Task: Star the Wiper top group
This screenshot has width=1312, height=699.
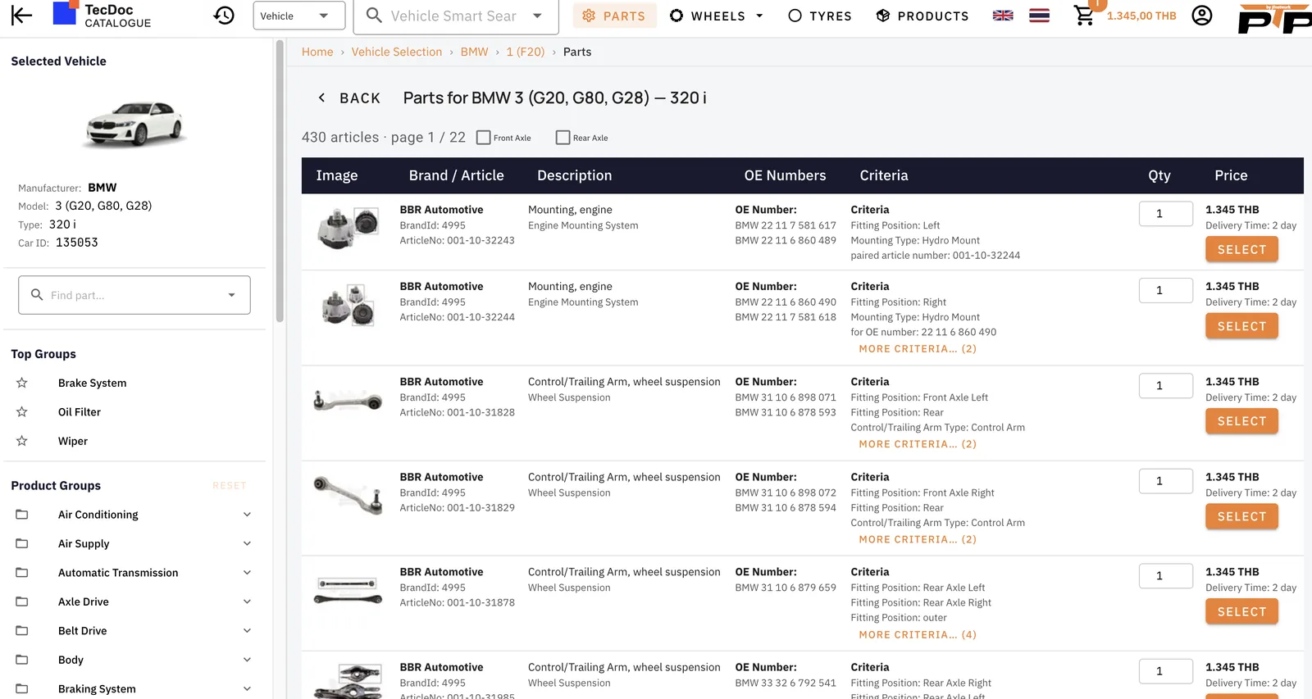Action: tap(22, 441)
